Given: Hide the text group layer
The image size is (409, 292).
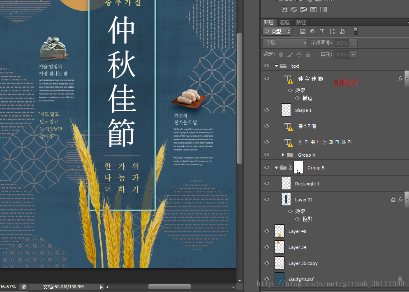Looking at the screenshot, I should [x=267, y=66].
